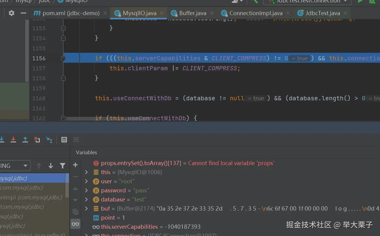Expand the 'this' variable node
The height and width of the screenshot is (236, 380).
(x=86, y=172)
